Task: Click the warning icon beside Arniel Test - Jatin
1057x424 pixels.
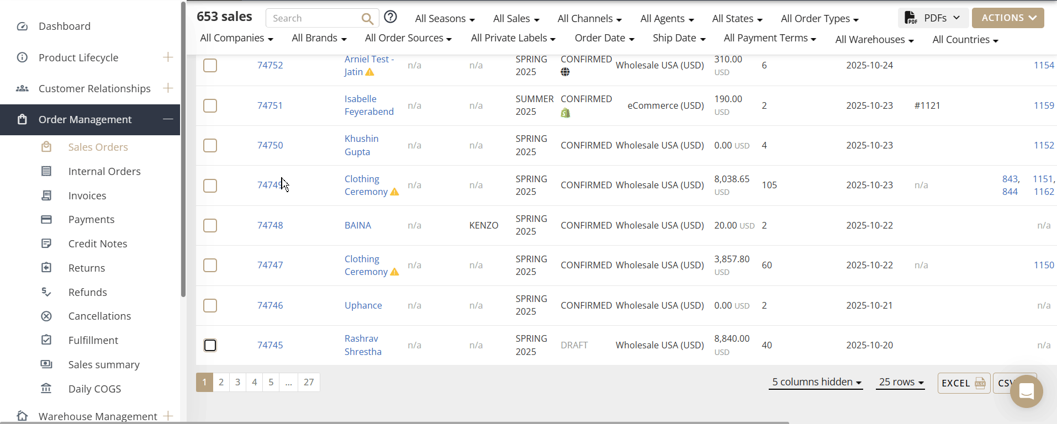Action: pos(370,72)
